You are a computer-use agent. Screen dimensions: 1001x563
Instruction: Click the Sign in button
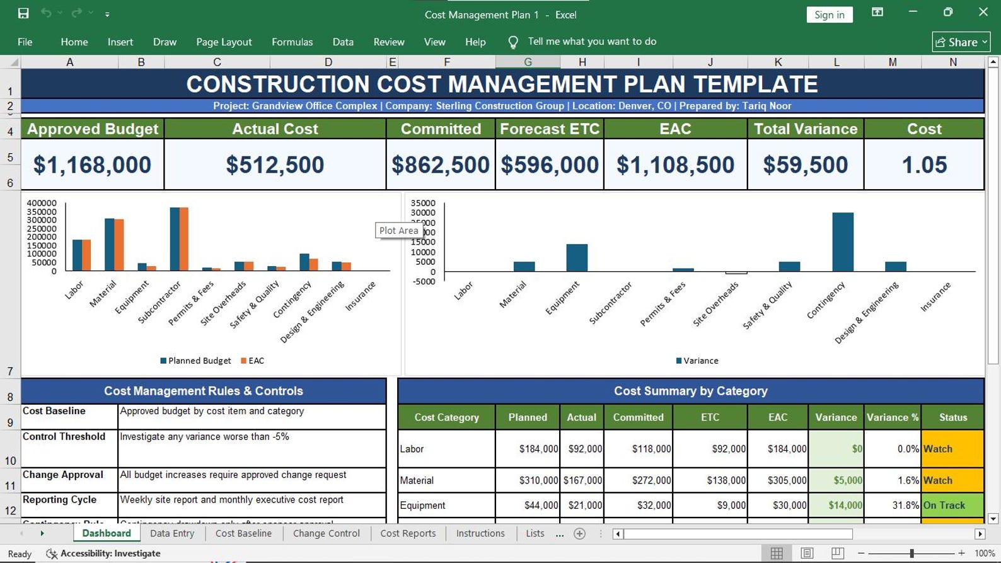[830, 15]
